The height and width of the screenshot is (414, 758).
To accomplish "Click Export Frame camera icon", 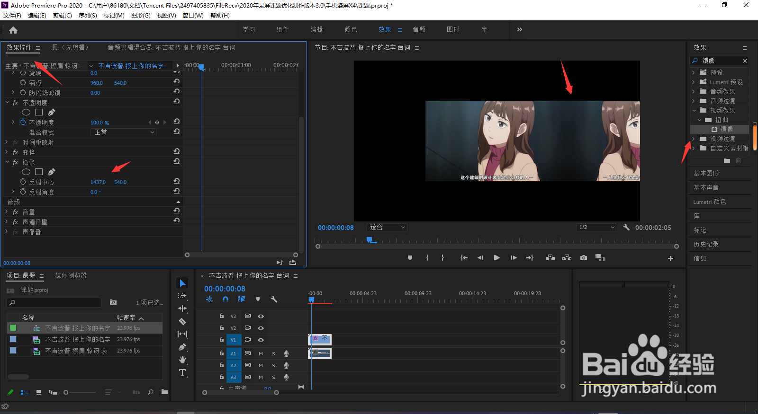I will pos(584,258).
